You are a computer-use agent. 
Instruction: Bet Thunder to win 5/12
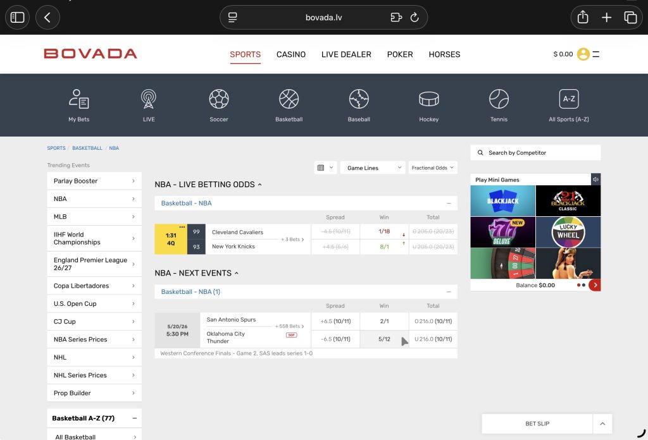384,339
